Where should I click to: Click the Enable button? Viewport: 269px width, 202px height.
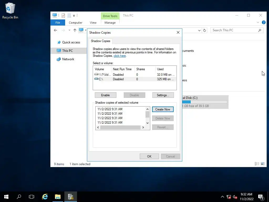pyautogui.click(x=106, y=95)
